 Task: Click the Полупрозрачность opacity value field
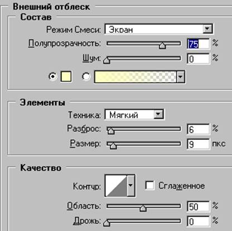198,44
